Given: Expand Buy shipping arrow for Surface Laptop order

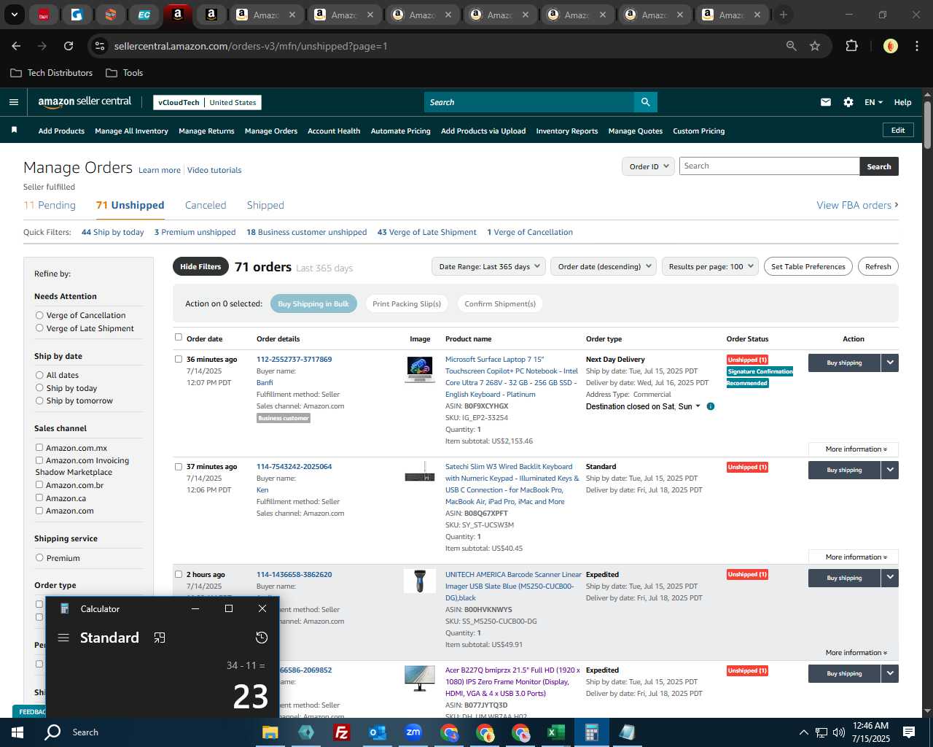Looking at the screenshot, I should [x=890, y=363].
